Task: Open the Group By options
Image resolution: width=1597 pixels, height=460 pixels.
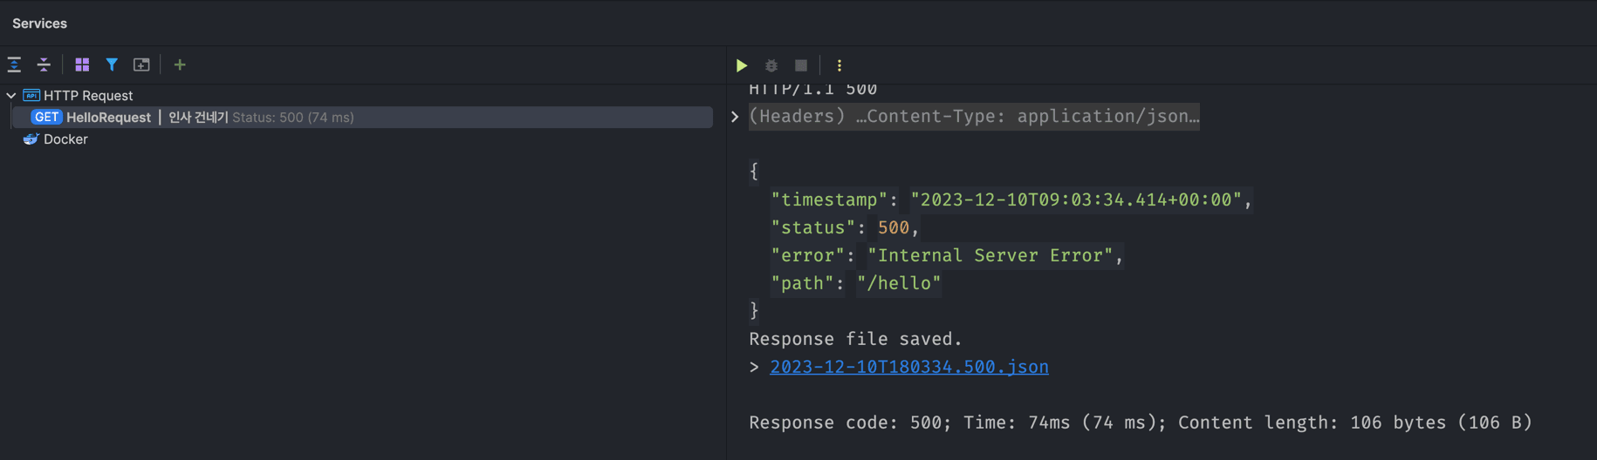Action: (x=82, y=64)
